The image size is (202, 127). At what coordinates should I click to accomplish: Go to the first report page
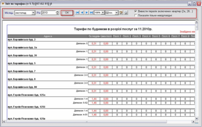pyautogui.click(x=77, y=13)
